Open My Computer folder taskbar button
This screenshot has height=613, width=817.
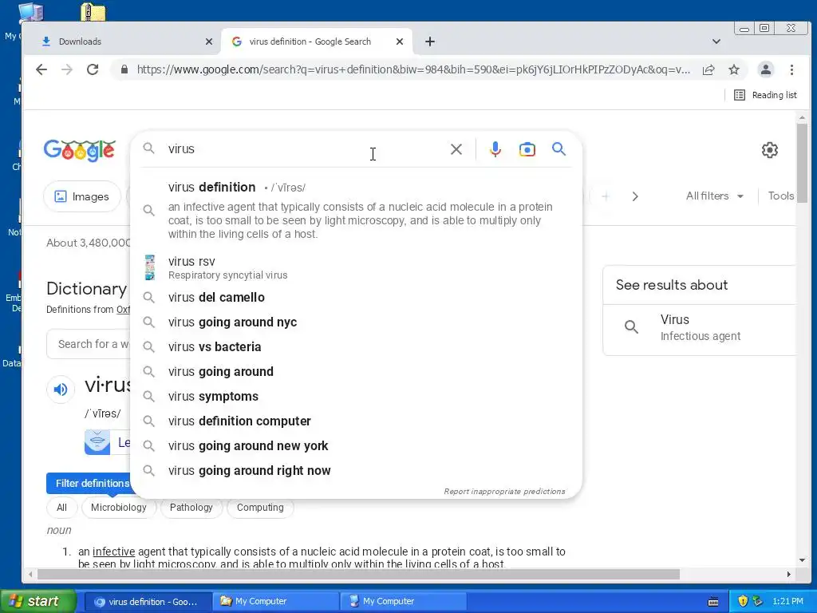(x=275, y=602)
